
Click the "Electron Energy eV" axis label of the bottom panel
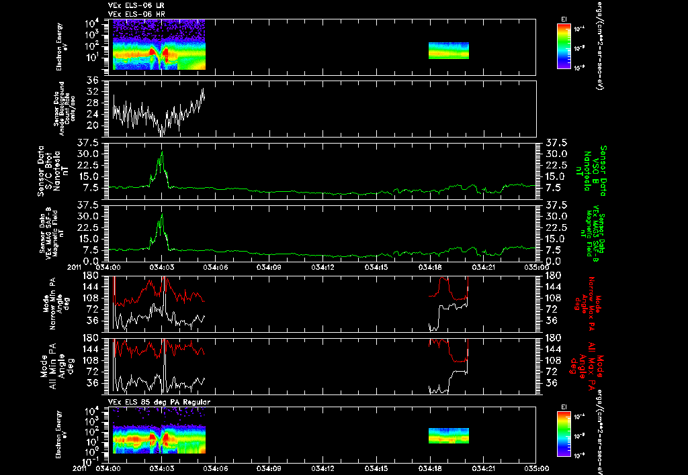(x=62, y=434)
